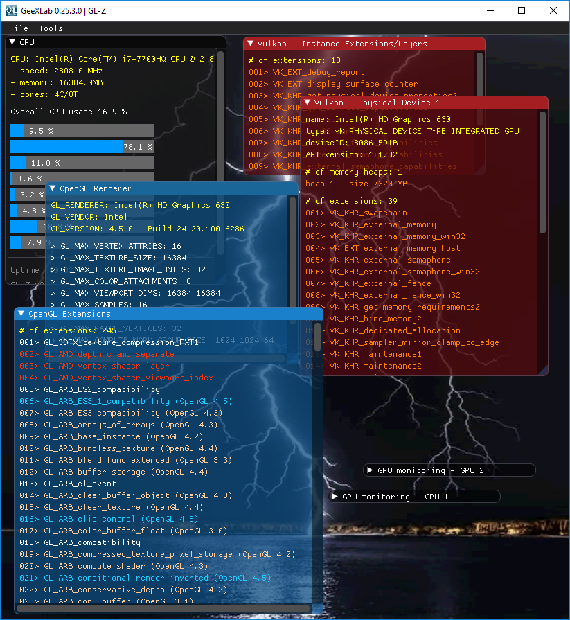Open the File menu
The height and width of the screenshot is (620, 570).
click(x=19, y=28)
